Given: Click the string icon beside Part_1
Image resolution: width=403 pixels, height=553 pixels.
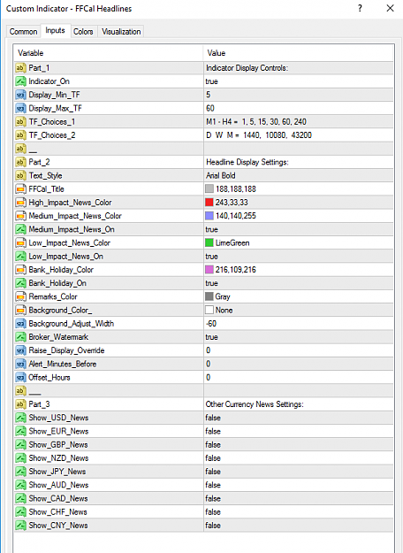Looking at the screenshot, I should click(21, 68).
